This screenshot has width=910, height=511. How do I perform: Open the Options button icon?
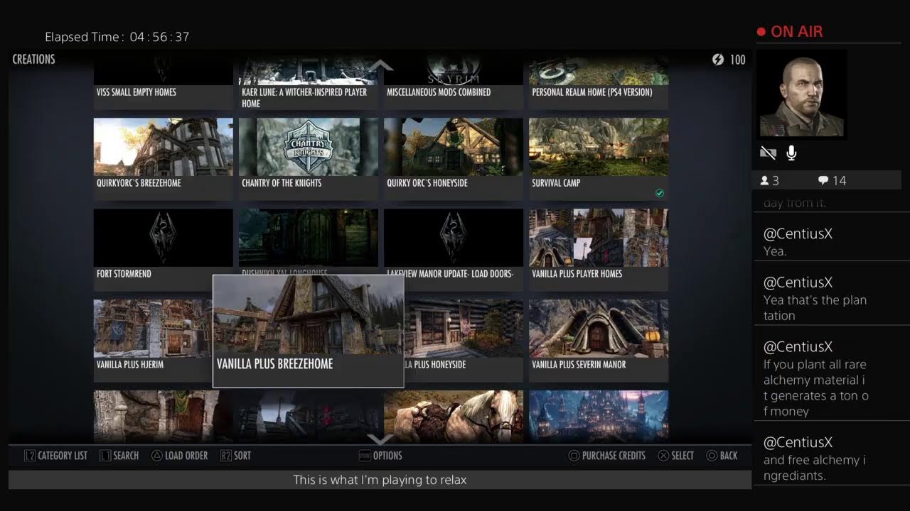click(365, 456)
